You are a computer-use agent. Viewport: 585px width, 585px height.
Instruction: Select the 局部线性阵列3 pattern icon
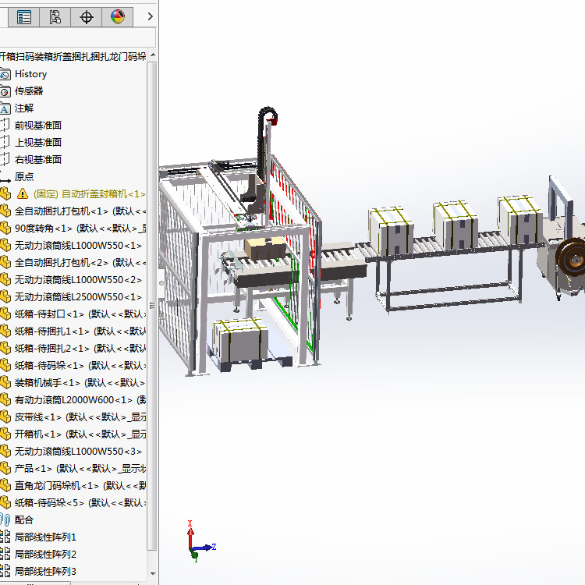point(5,572)
